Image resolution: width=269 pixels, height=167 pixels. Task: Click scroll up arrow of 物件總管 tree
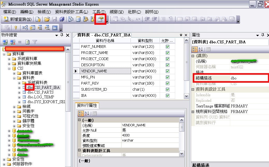click(68, 50)
